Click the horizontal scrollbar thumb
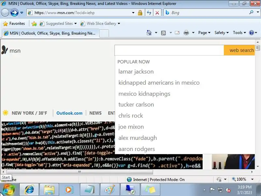Screen dimensions: 261x196 point(80,172)
